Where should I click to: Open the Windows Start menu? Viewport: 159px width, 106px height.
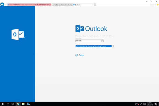click(2, 104)
